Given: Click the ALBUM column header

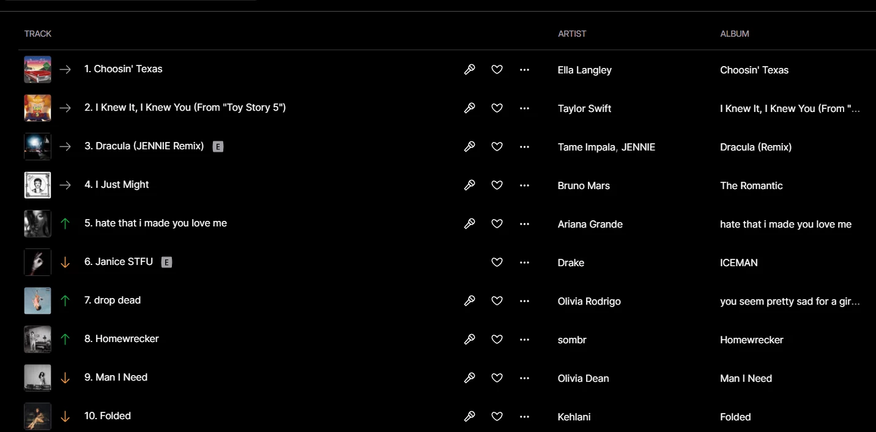Looking at the screenshot, I should click(x=735, y=34).
